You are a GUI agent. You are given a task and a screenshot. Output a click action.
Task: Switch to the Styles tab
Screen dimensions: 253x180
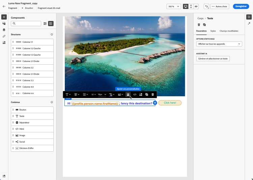click(x=213, y=31)
